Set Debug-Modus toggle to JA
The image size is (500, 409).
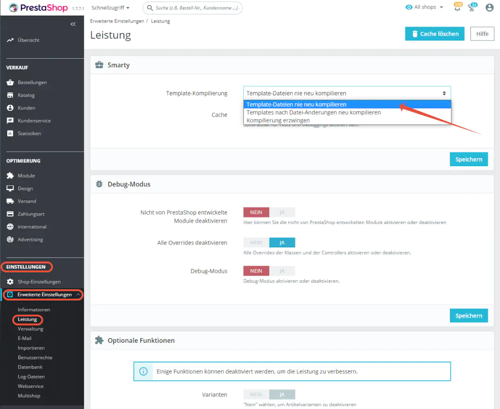point(282,271)
